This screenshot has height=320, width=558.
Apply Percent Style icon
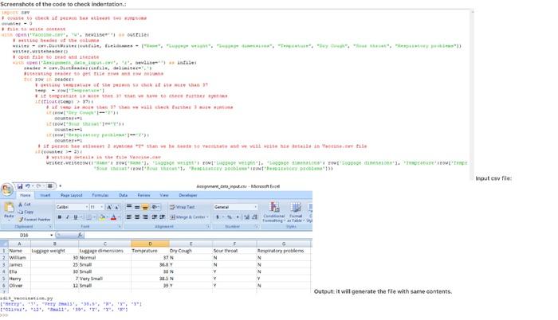[x=230, y=217]
